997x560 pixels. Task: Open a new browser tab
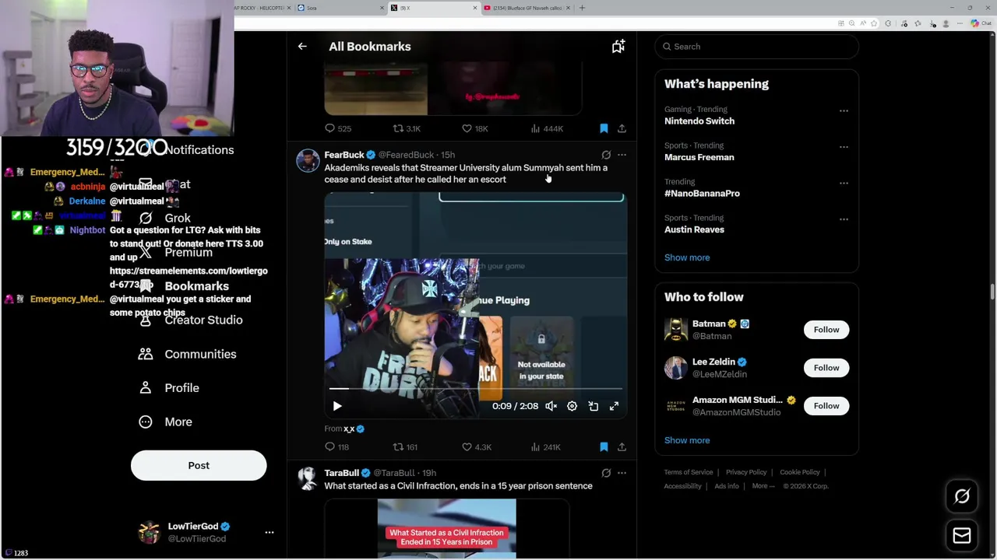582,8
